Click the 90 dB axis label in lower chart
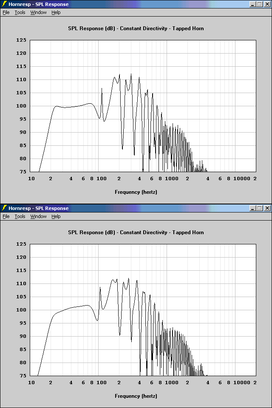This screenshot has width=272, height=408. 23,336
